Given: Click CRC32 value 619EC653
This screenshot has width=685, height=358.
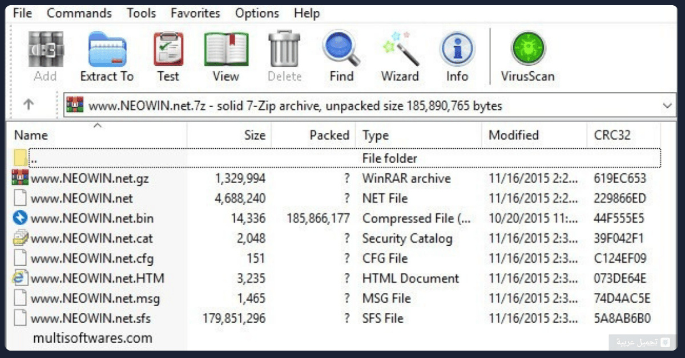Looking at the screenshot, I should 620,178.
